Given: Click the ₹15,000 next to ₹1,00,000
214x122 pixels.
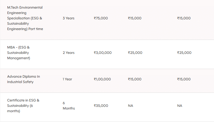Looking at the screenshot, I should (x=134, y=79).
